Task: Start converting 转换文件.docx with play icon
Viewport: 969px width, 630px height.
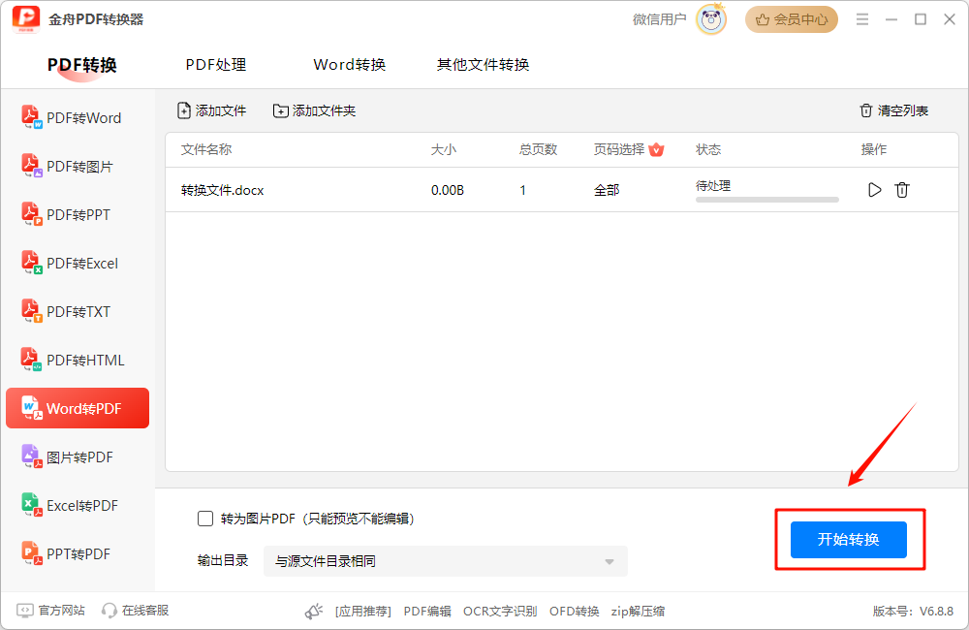Action: point(874,190)
